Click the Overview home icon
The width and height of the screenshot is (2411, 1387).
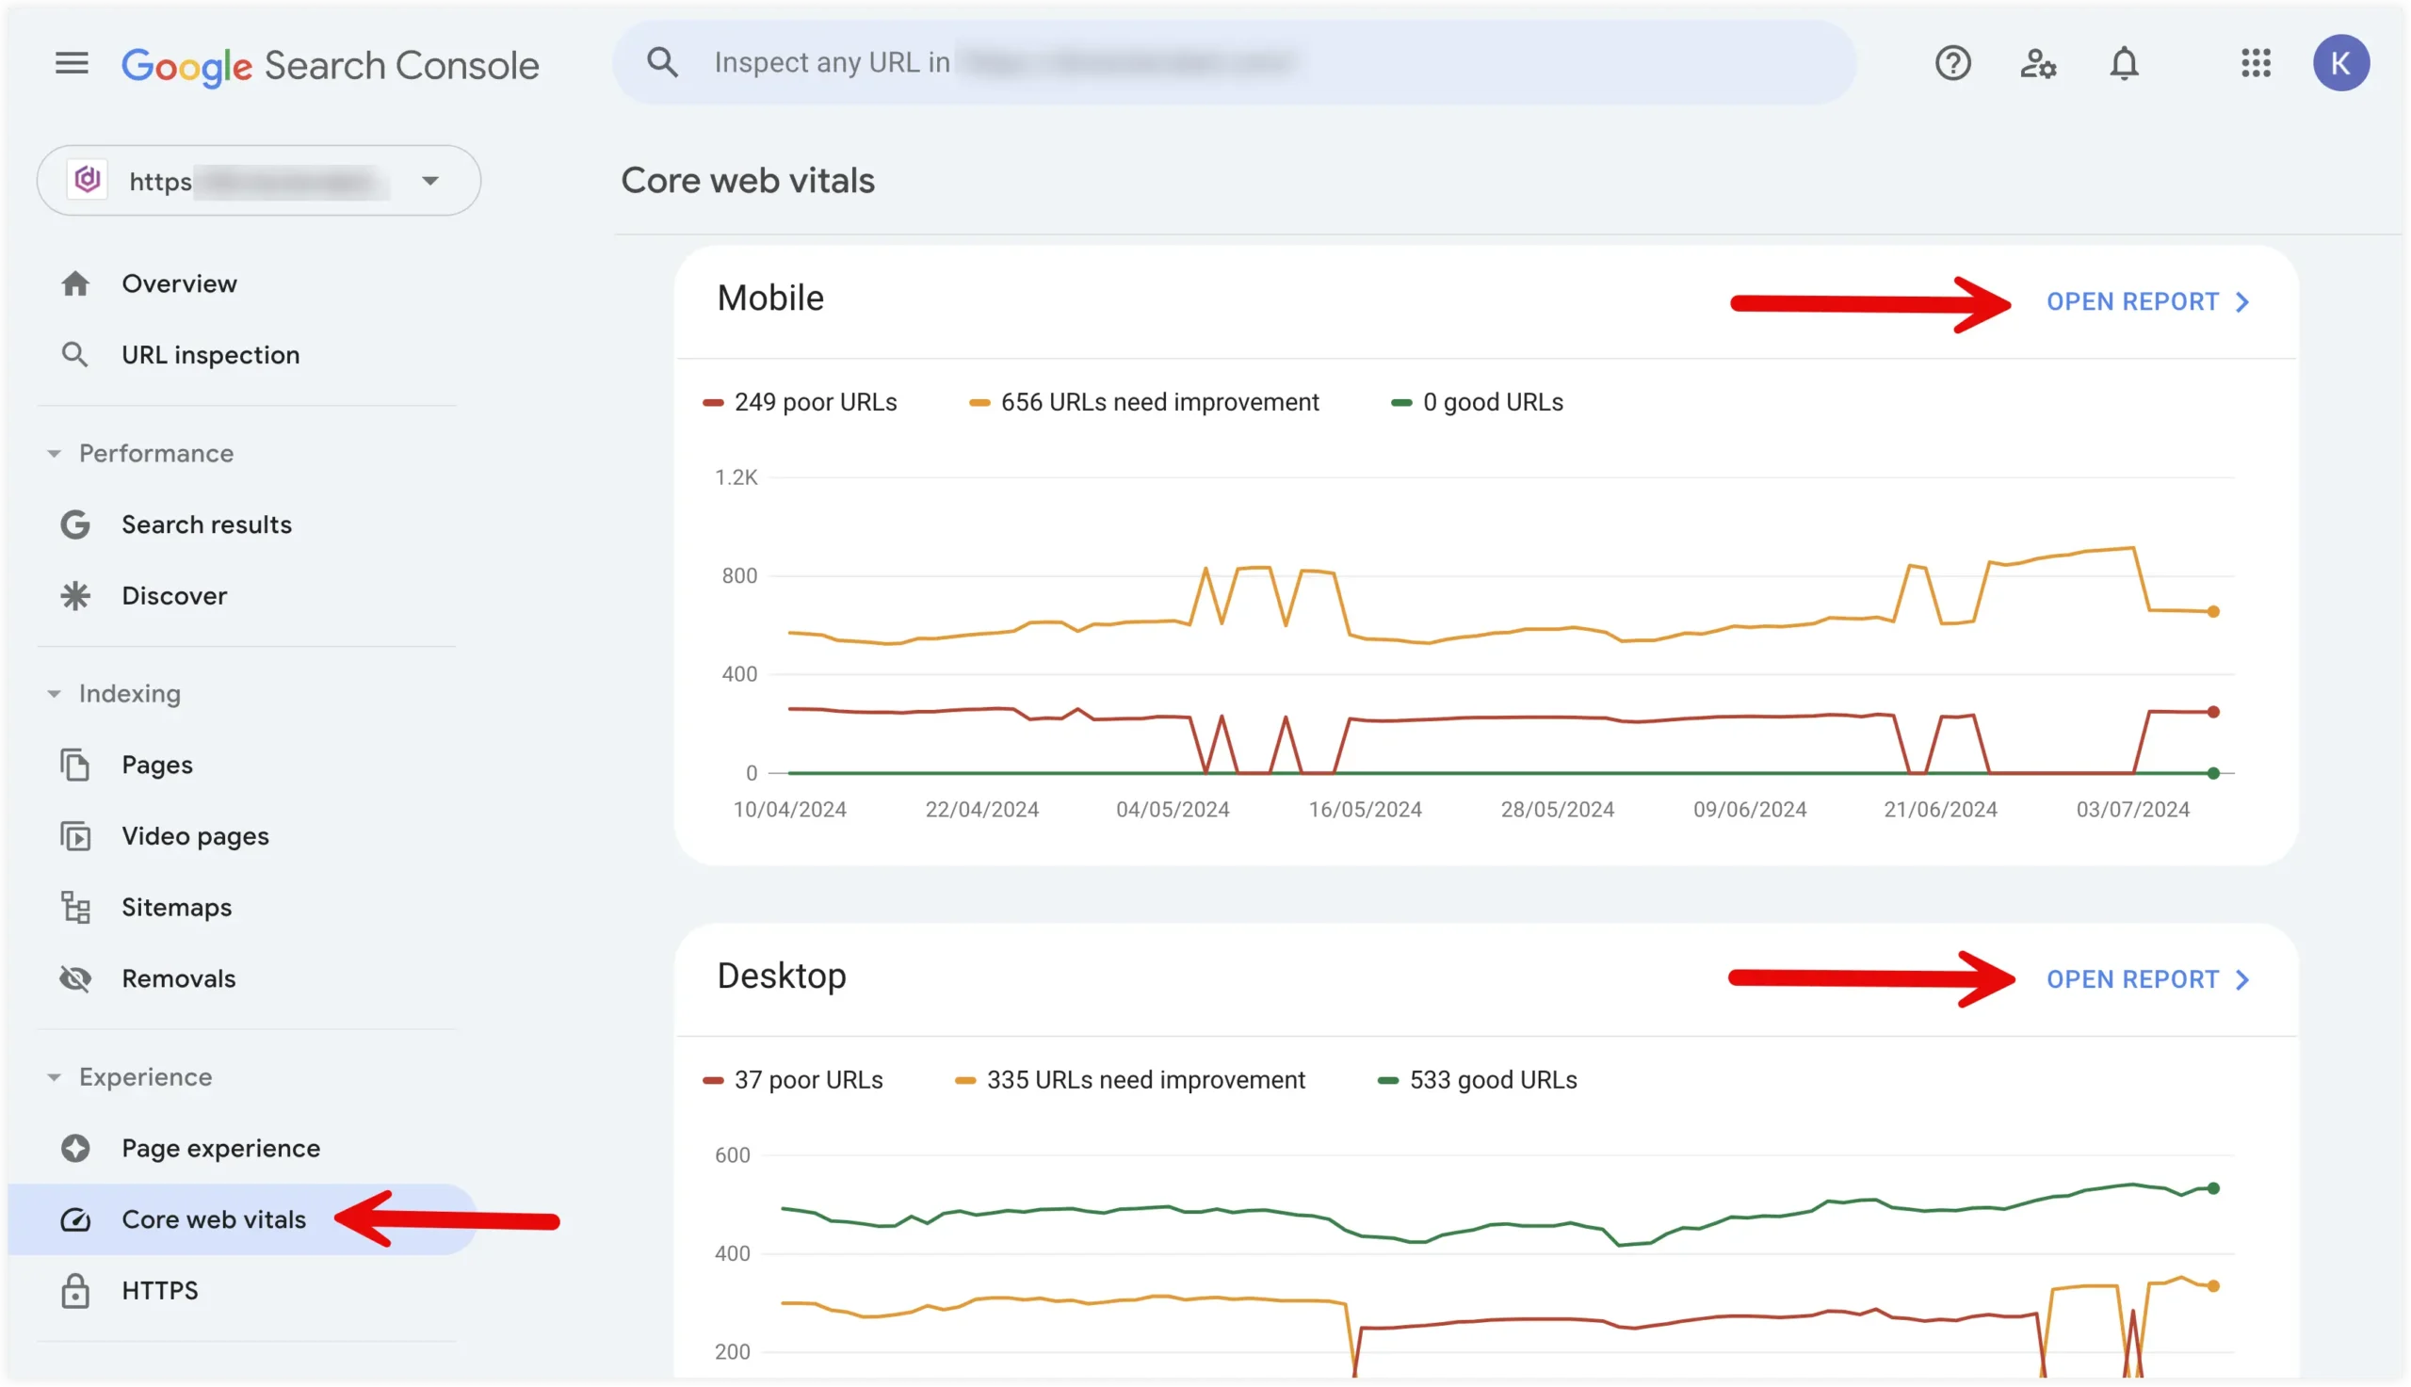point(75,283)
